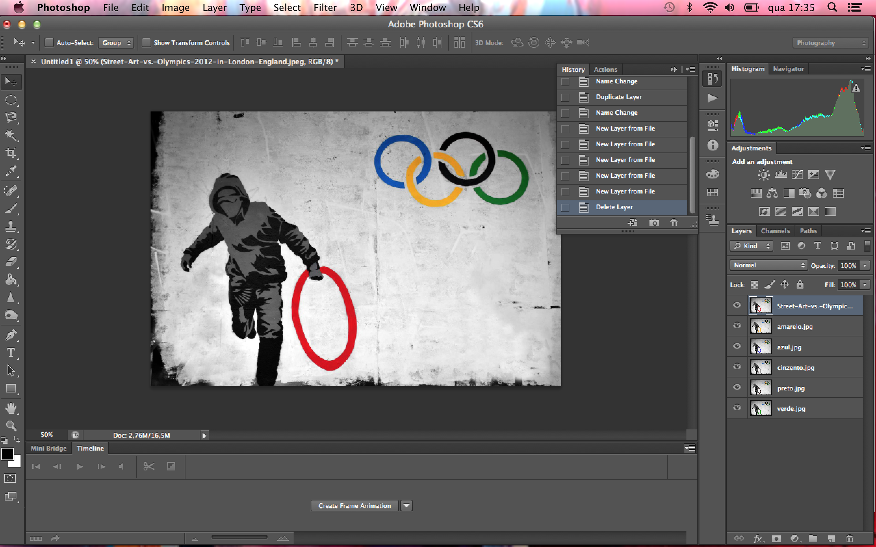Create new document from current state
This screenshot has width=876, height=547.
(632, 223)
